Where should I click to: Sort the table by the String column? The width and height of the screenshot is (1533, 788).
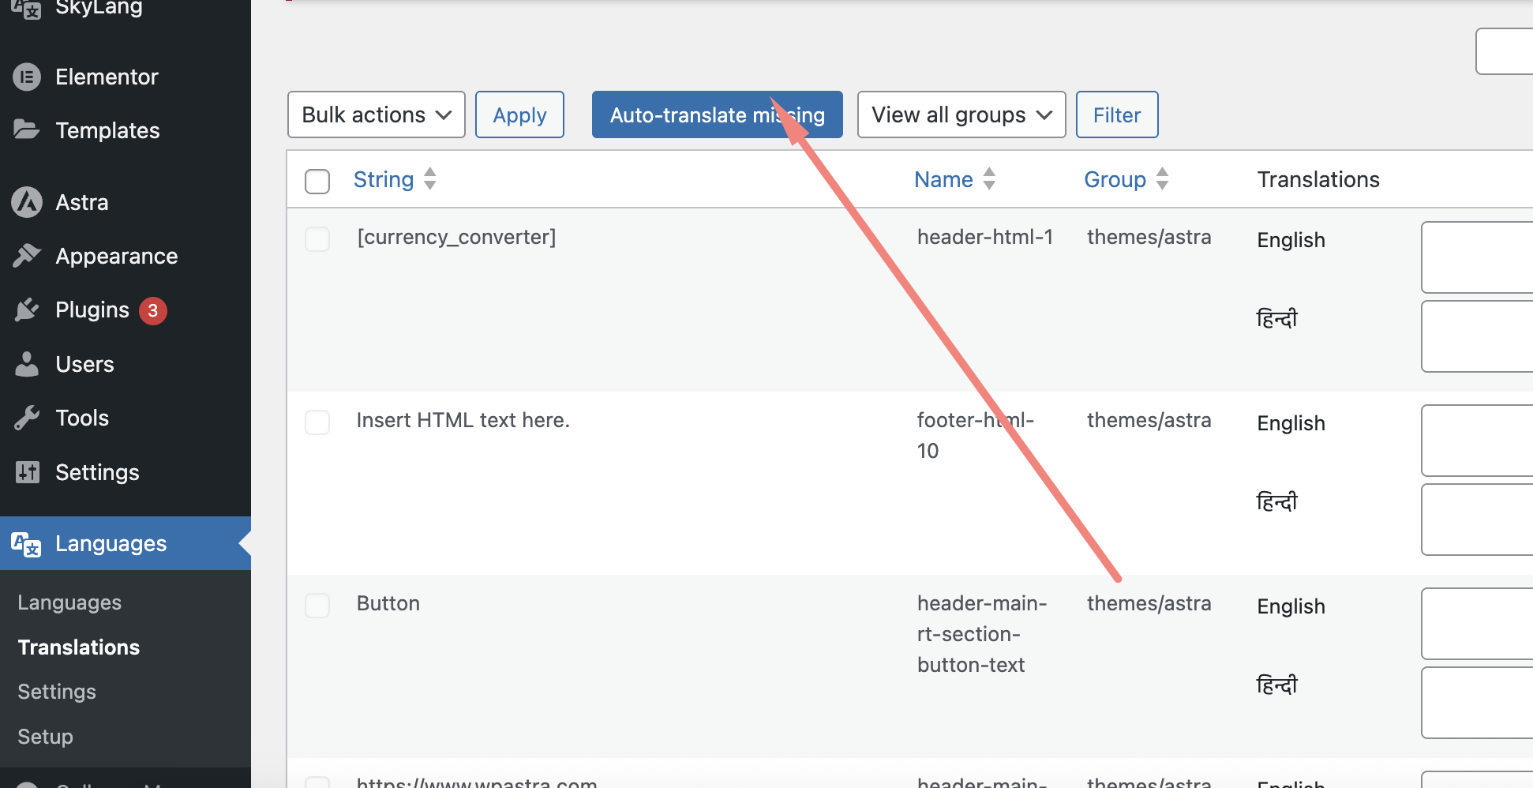(384, 180)
